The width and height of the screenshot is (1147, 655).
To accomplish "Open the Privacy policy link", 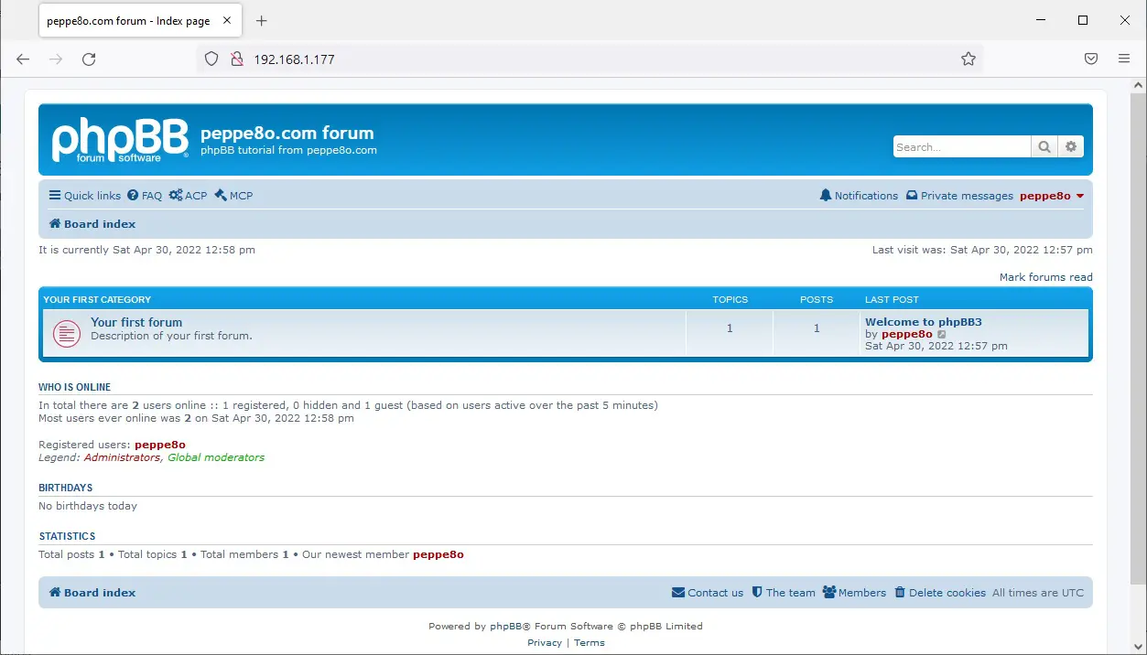I will (x=545, y=643).
